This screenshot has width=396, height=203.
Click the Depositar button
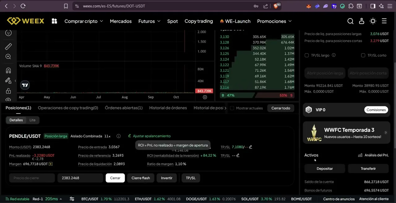pos(325,168)
